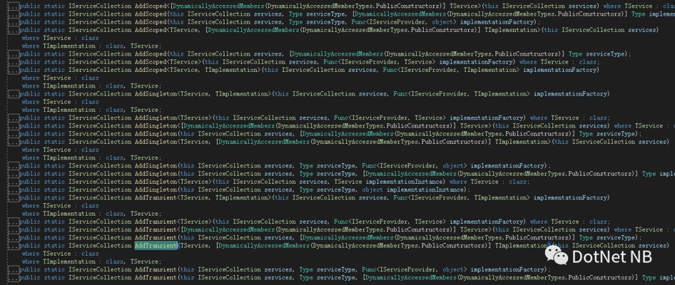Viewport: 675px width, 285px height.
Task: Click 'TService implementationInstance' in AddSingleton<TService> line
Action: (389, 182)
